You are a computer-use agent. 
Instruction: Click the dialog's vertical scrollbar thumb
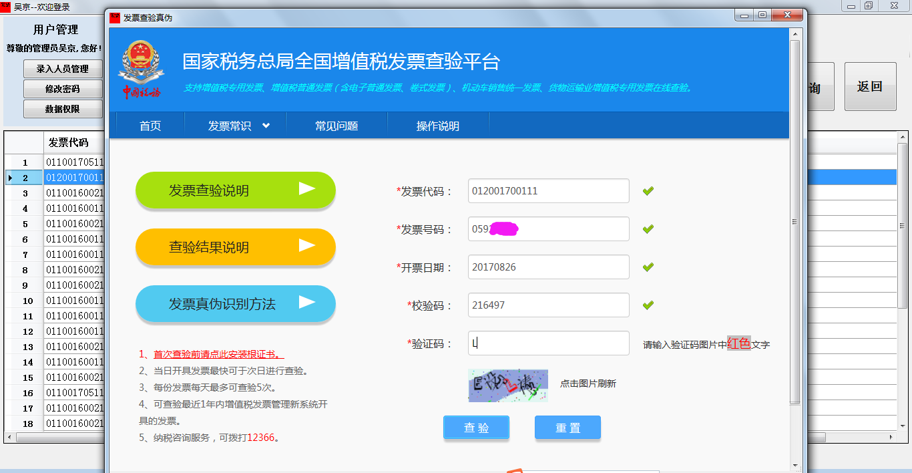click(794, 222)
